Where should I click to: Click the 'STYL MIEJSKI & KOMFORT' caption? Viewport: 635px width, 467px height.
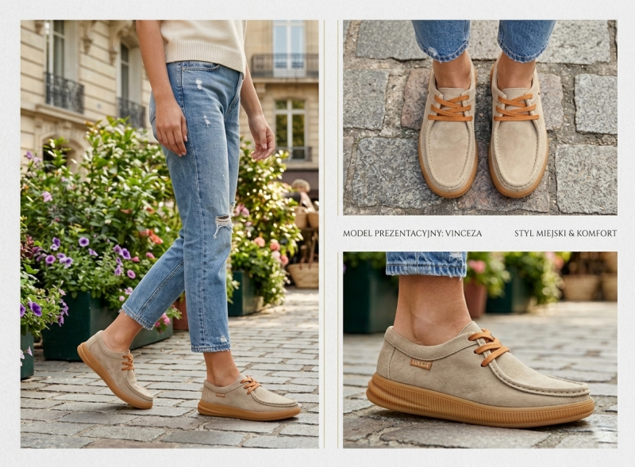(565, 234)
